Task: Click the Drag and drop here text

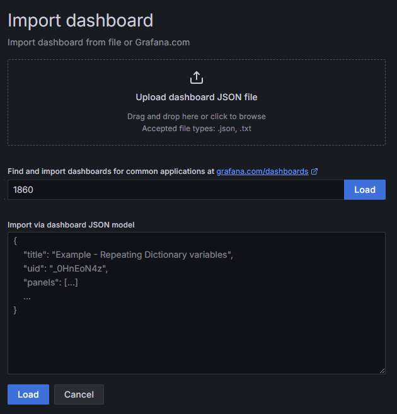Action: tap(197, 117)
